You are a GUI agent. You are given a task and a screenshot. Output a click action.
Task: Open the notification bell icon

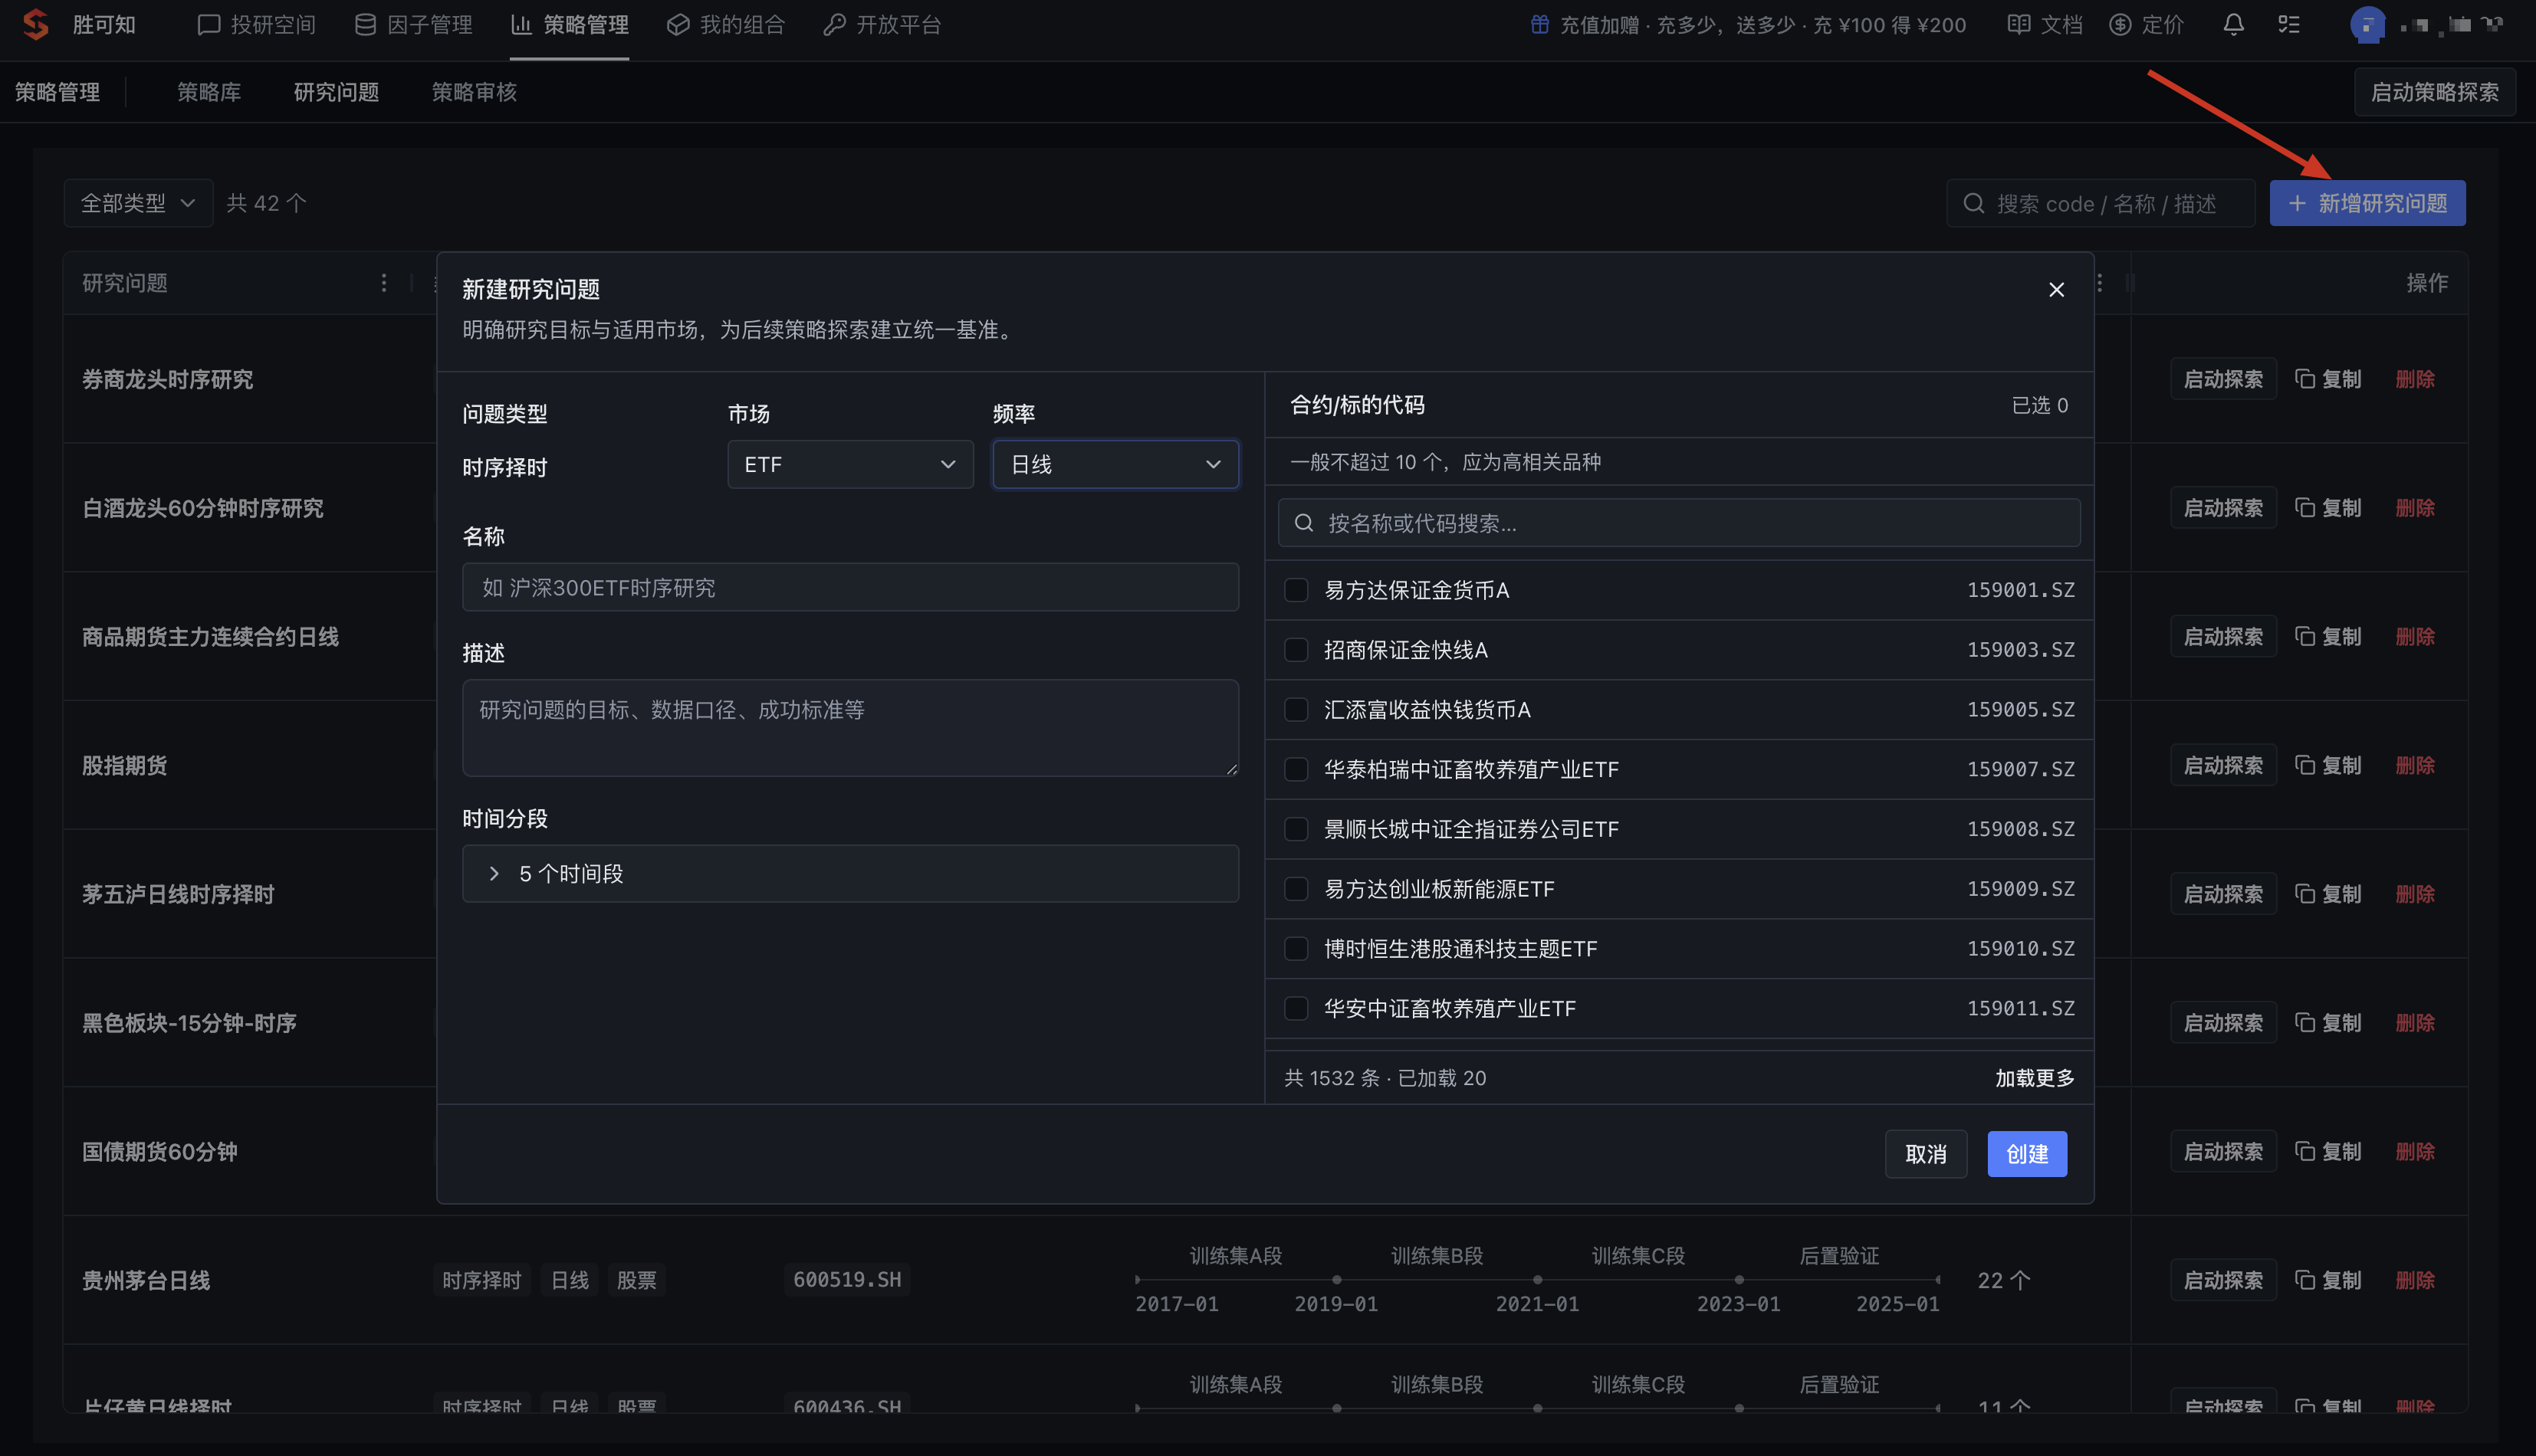(2233, 25)
